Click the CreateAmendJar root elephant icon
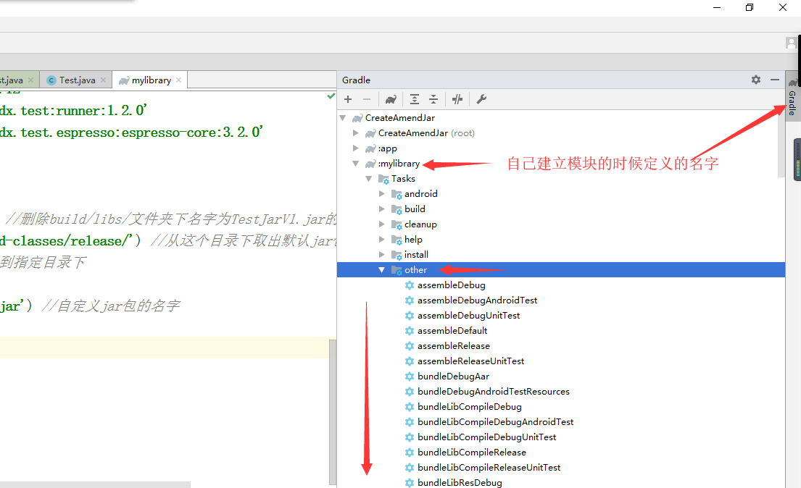The width and height of the screenshot is (801, 488). tap(370, 133)
